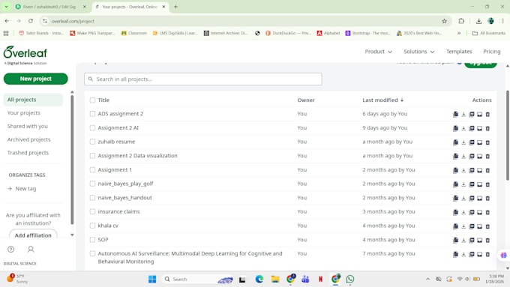Viewport: 510px width, 287px height.
Task: Copy the Assignment 2 AI project
Action: click(x=455, y=128)
